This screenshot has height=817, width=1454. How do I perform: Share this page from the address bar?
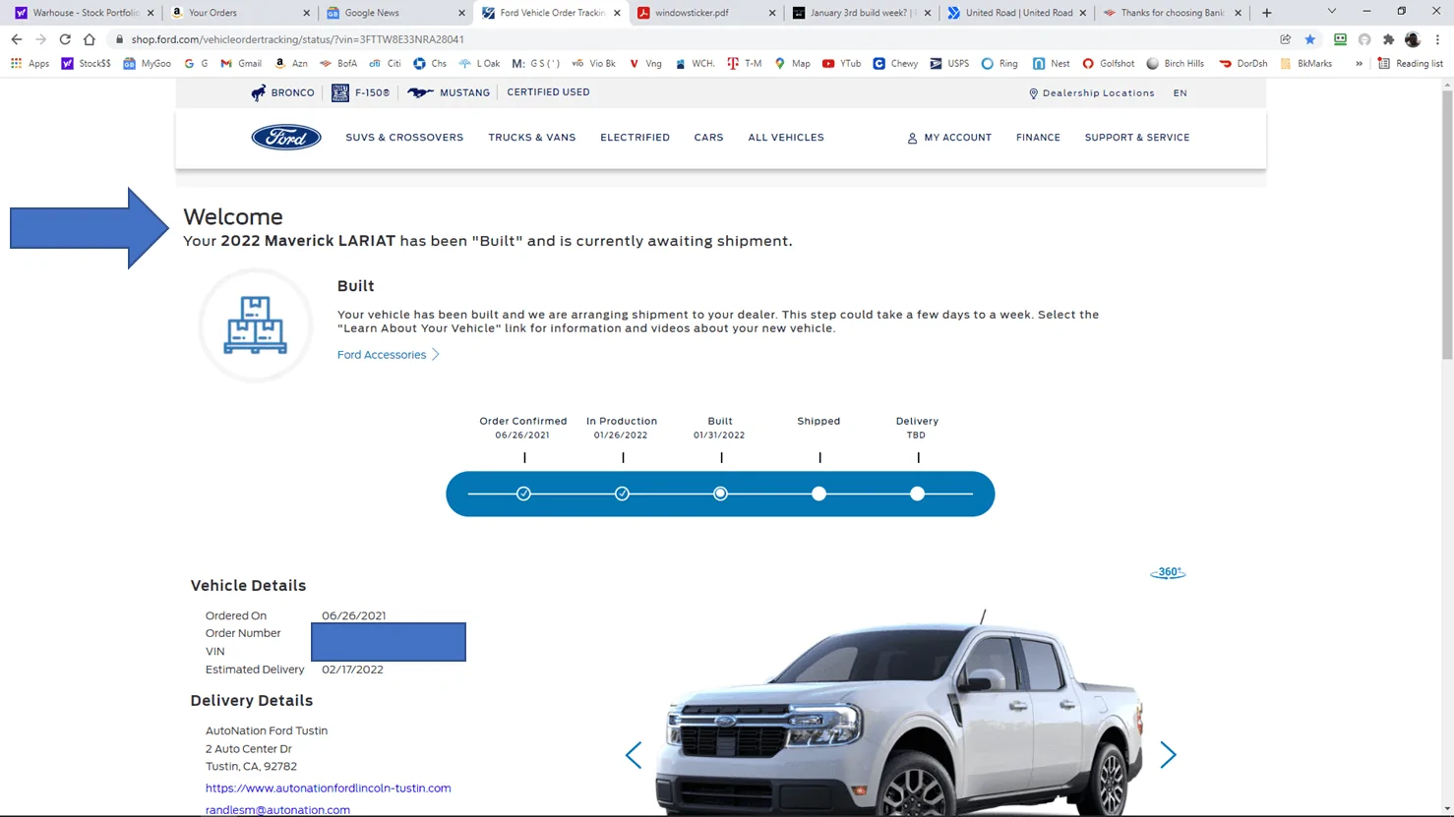tap(1286, 39)
